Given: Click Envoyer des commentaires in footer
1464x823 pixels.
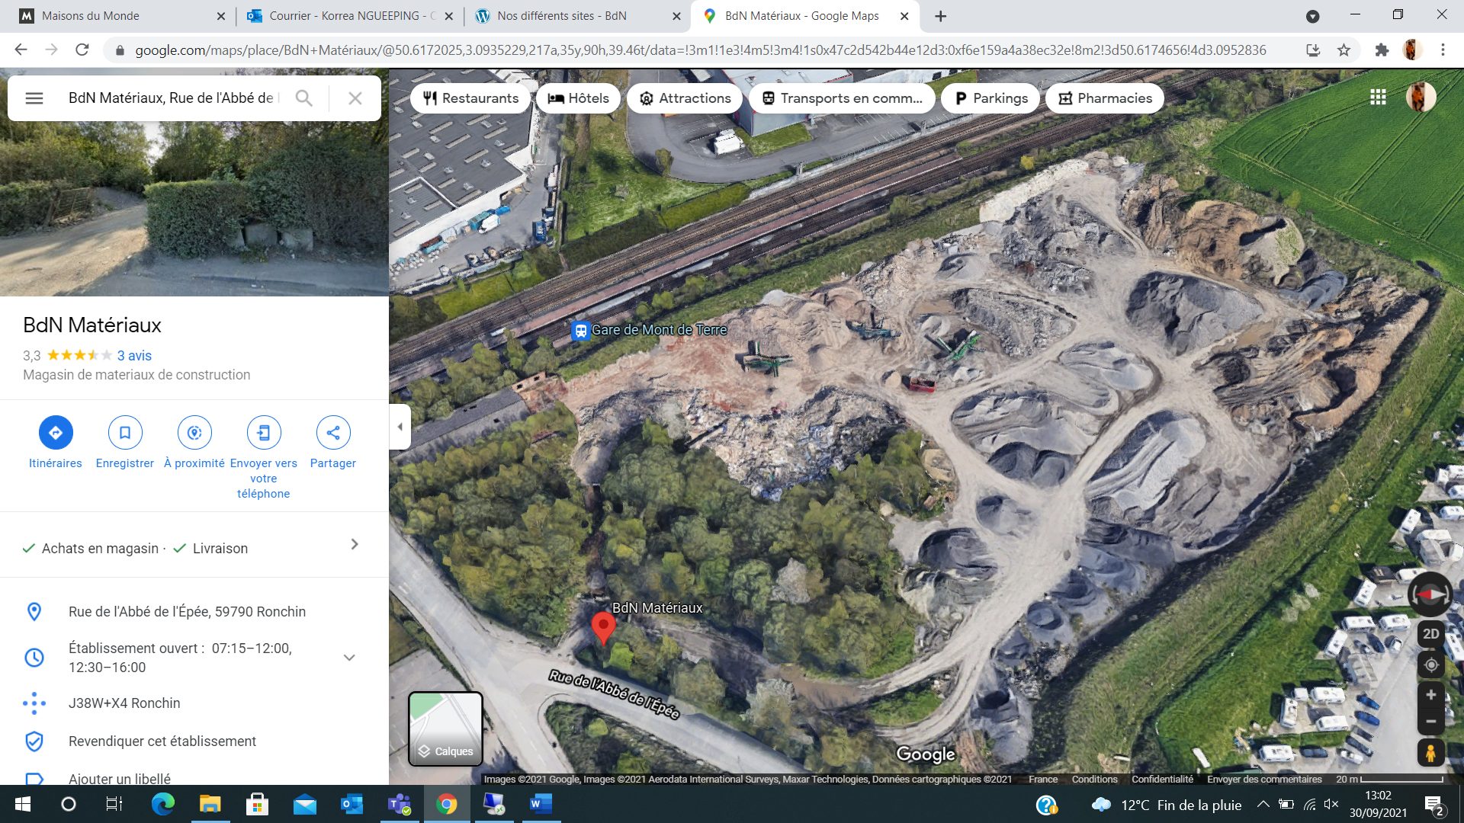Looking at the screenshot, I should pyautogui.click(x=1264, y=779).
